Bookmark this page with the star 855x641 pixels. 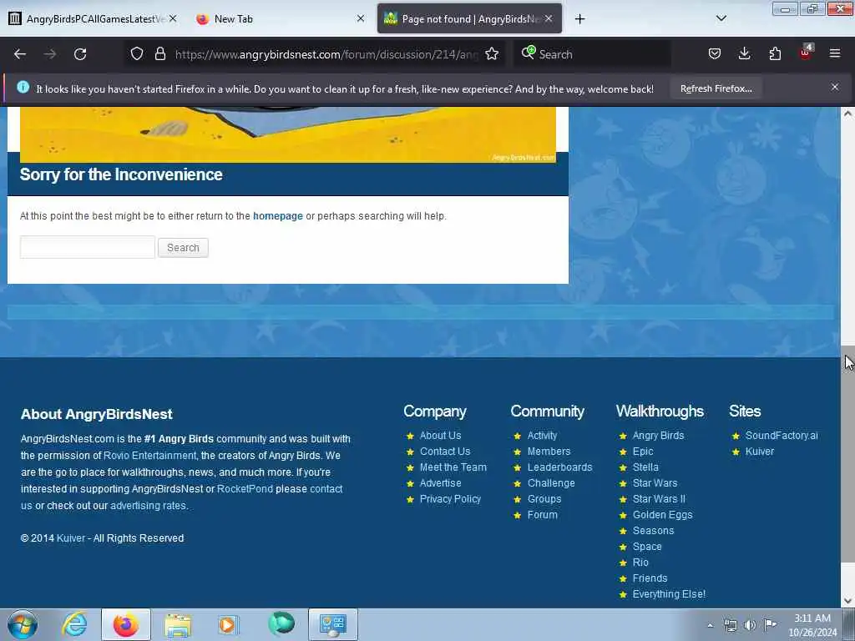(492, 54)
